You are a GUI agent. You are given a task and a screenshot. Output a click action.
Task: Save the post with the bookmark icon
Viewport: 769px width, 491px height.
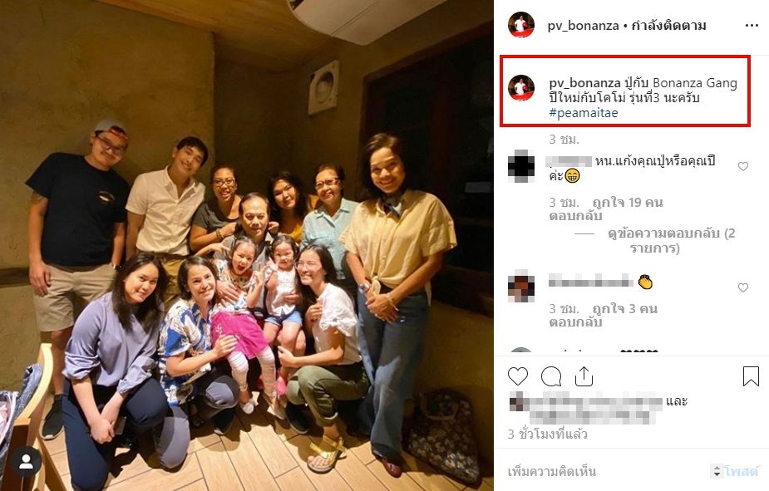click(x=751, y=376)
